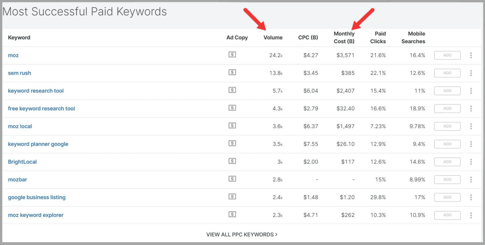Image resolution: width=485 pixels, height=245 pixels.
Task: Click ADD button for free keyword research tool
Action: point(447,108)
